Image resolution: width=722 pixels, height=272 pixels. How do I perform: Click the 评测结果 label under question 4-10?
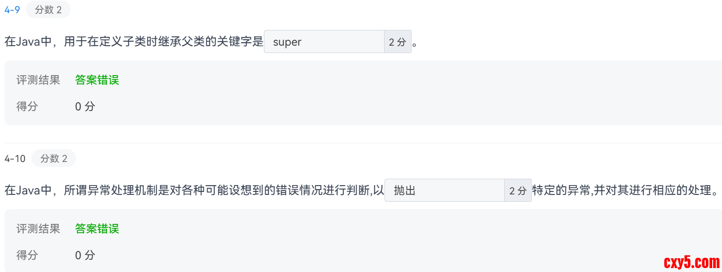tap(38, 229)
